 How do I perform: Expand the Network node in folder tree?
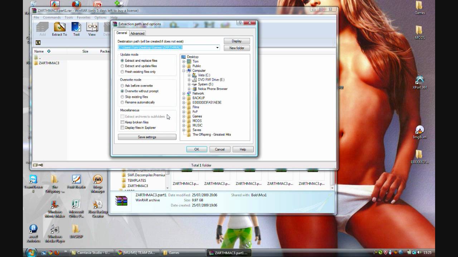pos(184,94)
